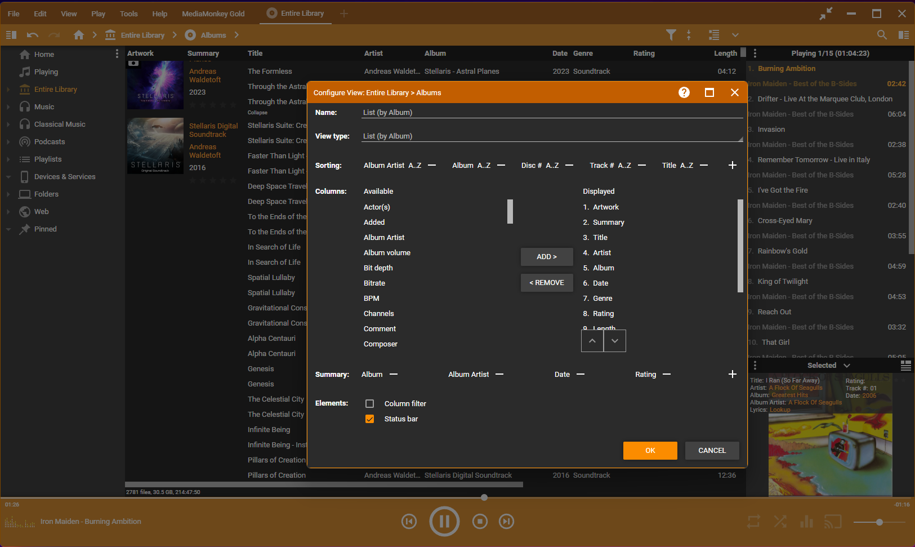Open the view list mode icon

coord(714,35)
